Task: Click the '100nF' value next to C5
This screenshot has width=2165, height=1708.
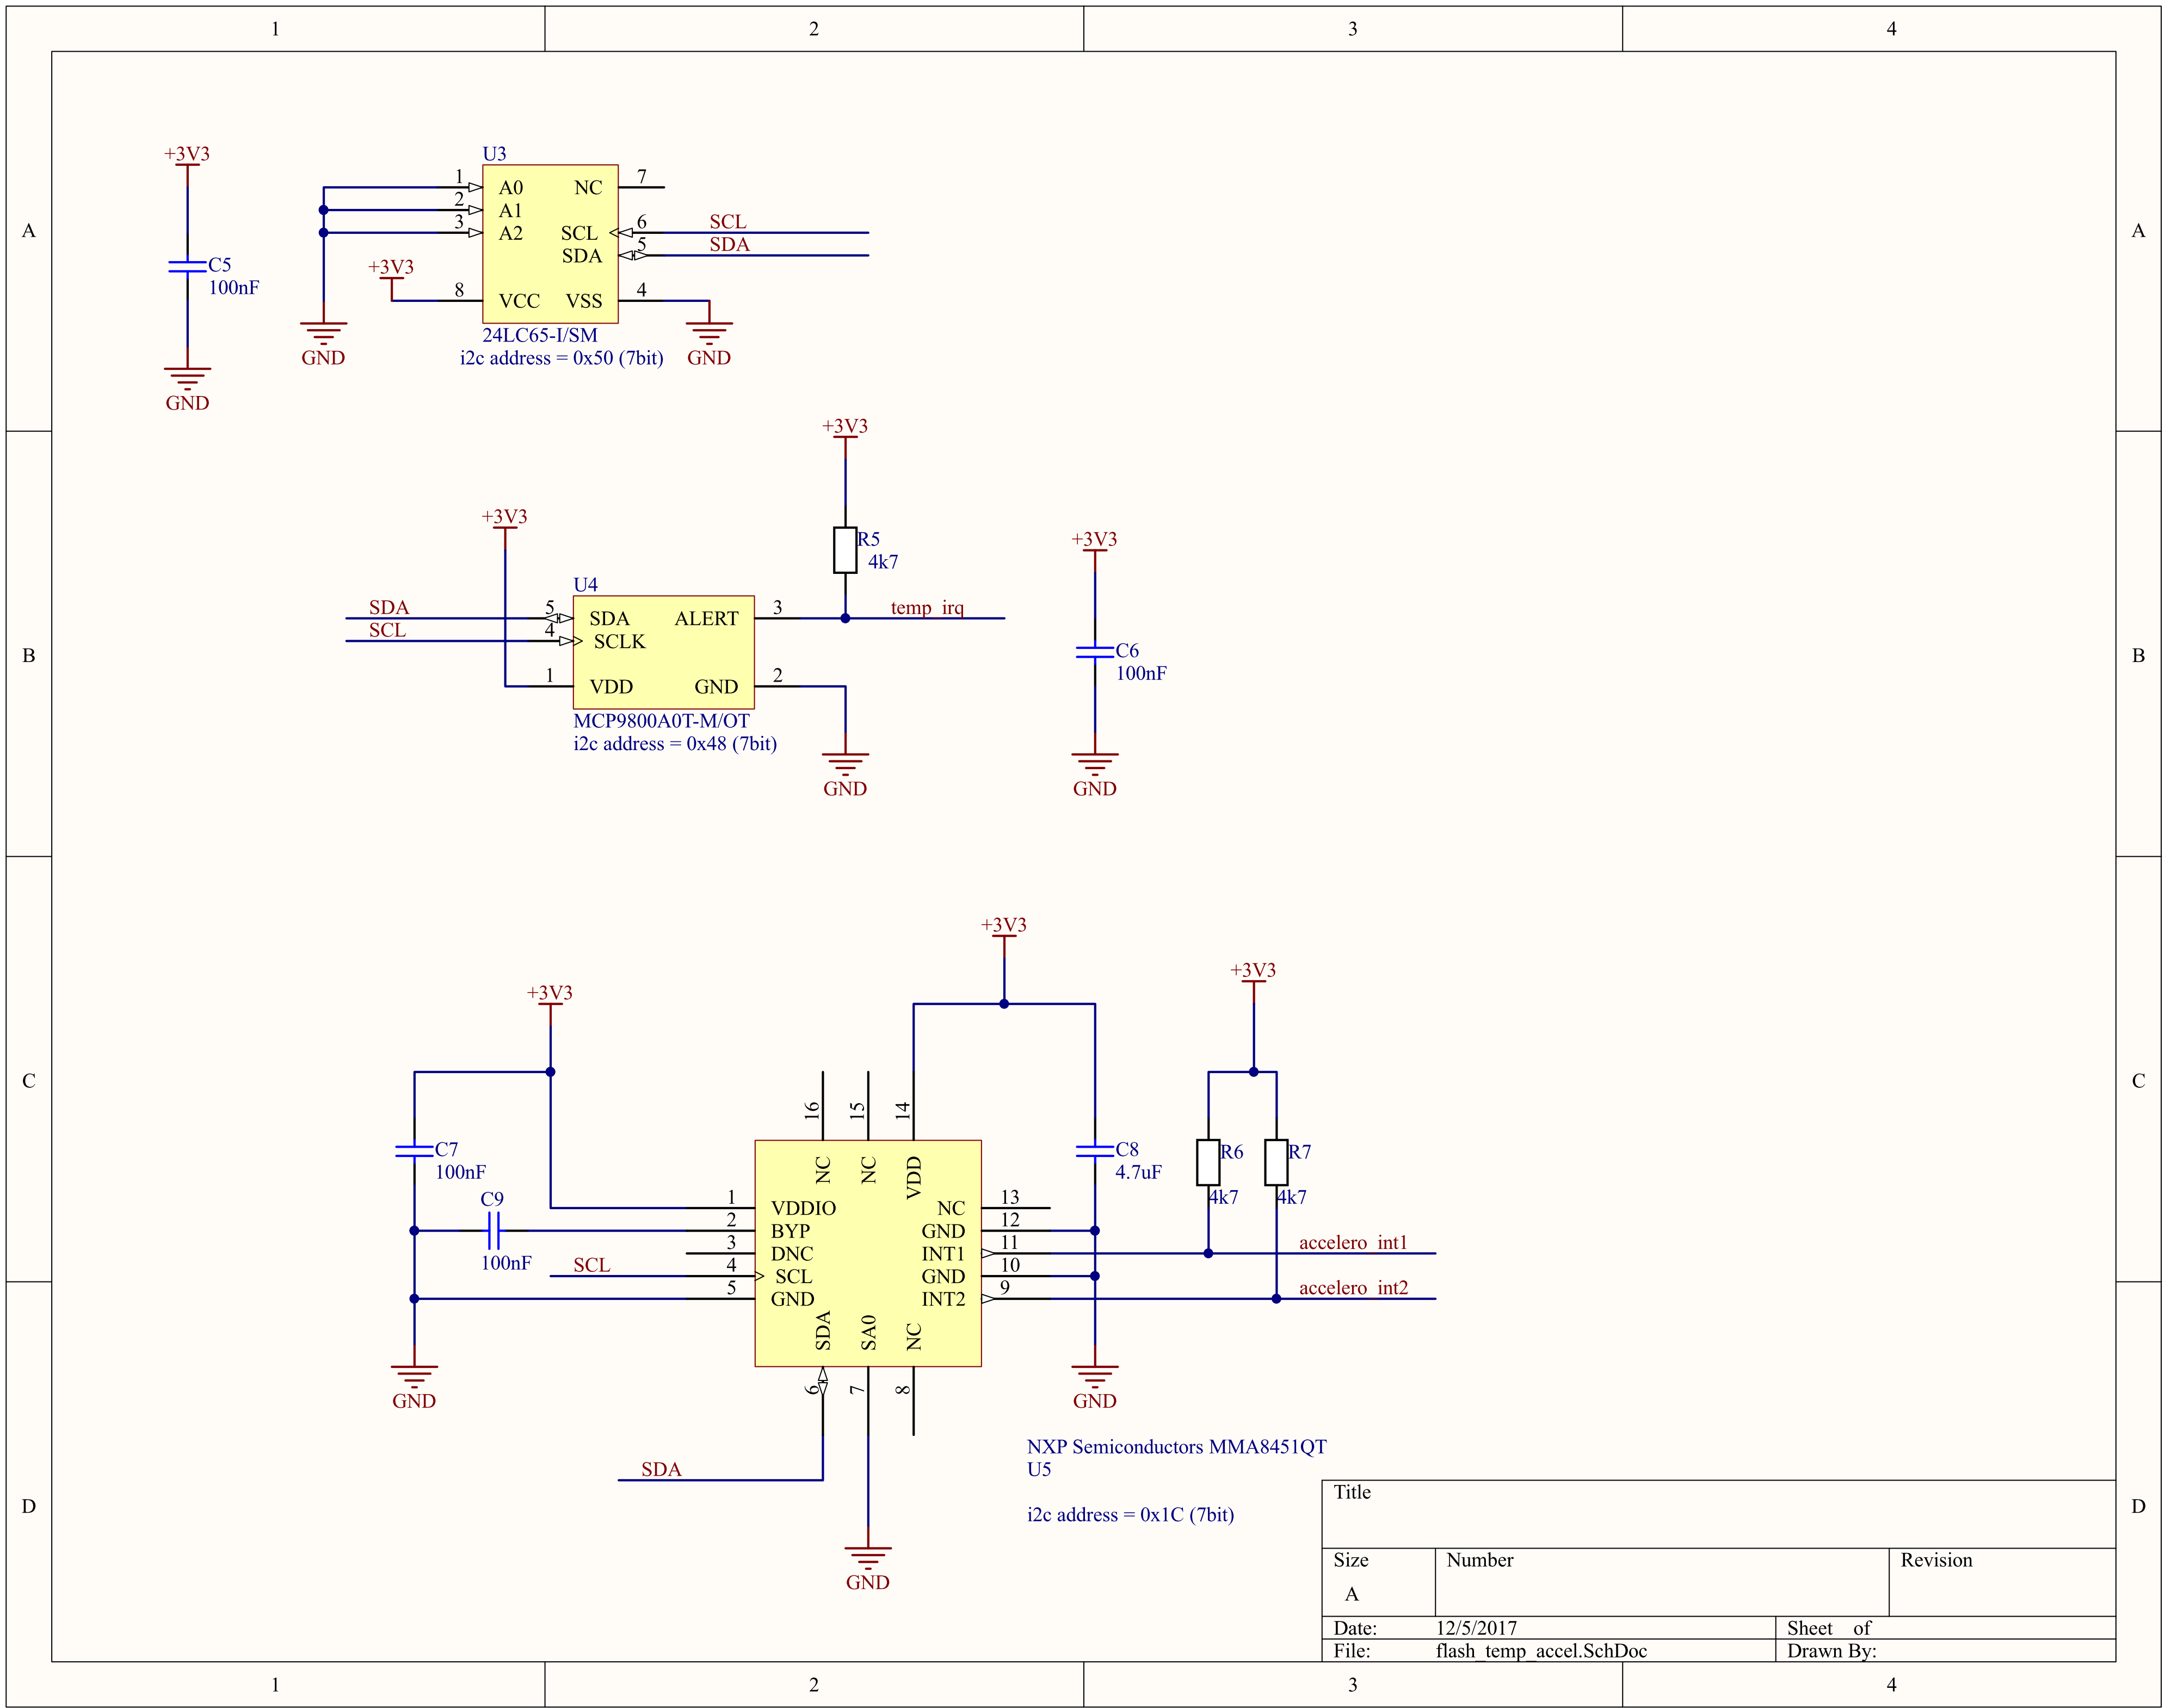Action: coord(234,288)
